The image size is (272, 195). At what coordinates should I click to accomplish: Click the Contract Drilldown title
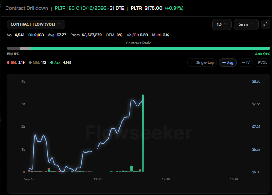click(x=27, y=8)
